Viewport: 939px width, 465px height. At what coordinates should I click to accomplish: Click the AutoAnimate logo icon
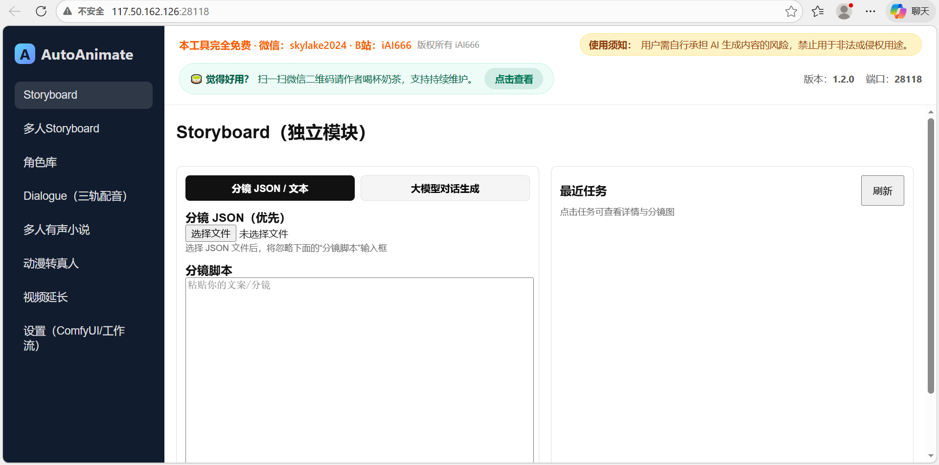click(x=24, y=54)
